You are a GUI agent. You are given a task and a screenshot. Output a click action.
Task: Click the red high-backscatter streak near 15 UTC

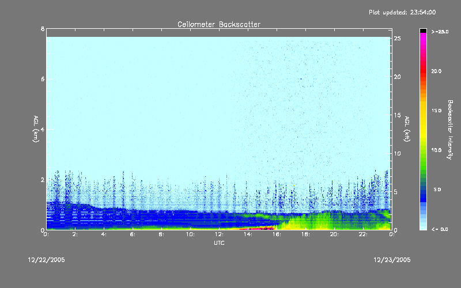tap(257, 228)
